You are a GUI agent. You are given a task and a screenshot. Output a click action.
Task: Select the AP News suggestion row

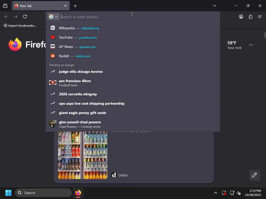[133, 47]
